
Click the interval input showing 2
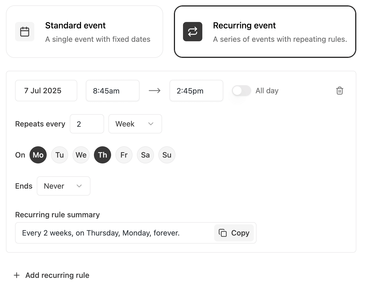(87, 124)
